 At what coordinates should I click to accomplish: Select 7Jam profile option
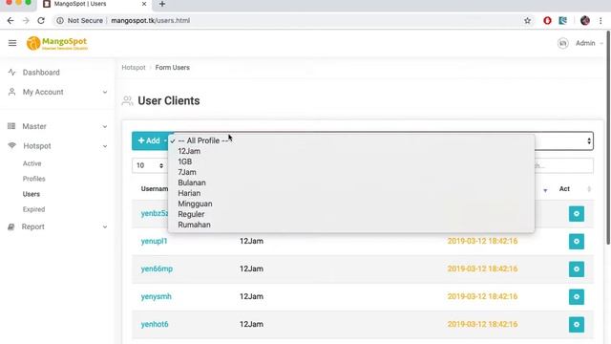coord(351,172)
